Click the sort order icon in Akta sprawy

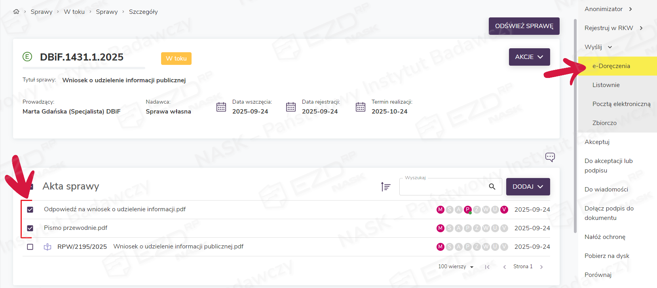[385, 187]
